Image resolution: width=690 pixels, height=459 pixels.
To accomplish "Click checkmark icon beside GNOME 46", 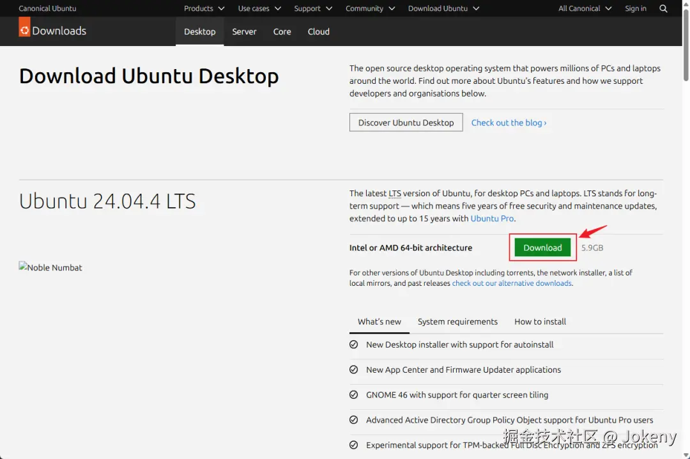I will [x=353, y=394].
